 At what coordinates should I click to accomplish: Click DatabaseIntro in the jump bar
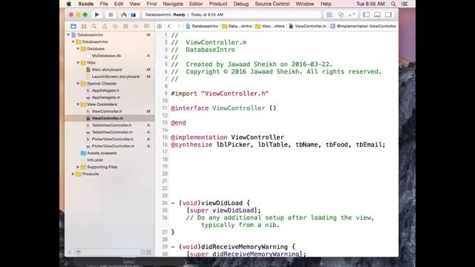coord(202,27)
